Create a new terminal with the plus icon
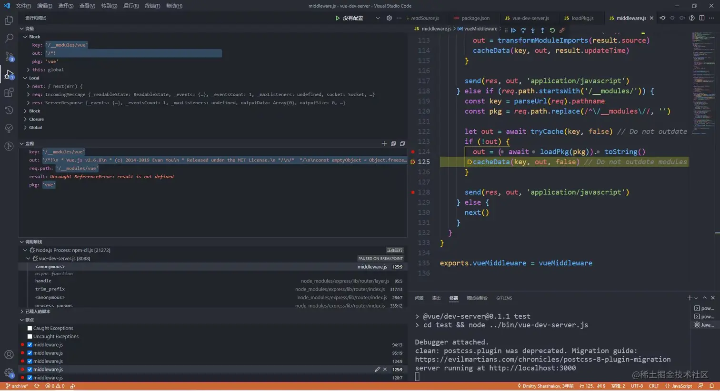This screenshot has height=391, width=720. [690, 298]
